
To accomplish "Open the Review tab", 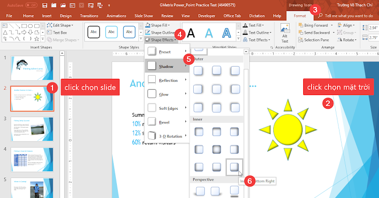I will pos(167,16).
